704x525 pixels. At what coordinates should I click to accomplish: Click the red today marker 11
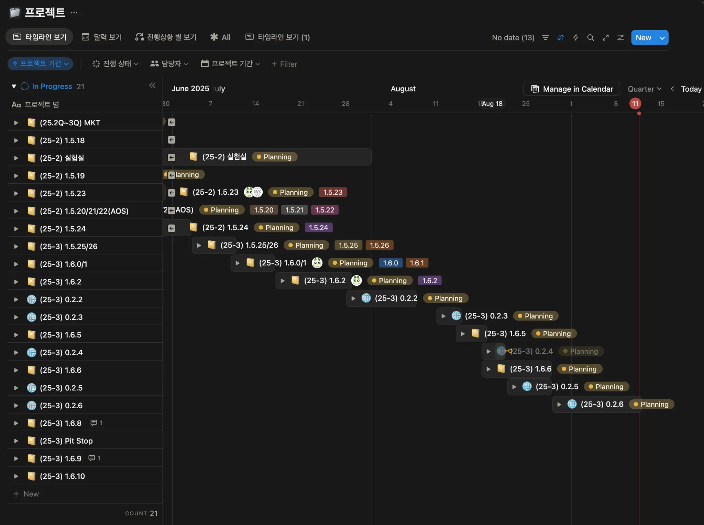pos(635,104)
